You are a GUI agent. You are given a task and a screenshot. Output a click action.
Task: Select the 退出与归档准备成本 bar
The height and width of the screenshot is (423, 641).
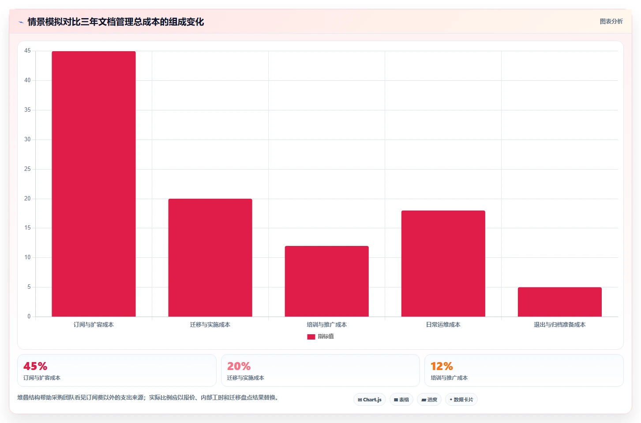559,302
